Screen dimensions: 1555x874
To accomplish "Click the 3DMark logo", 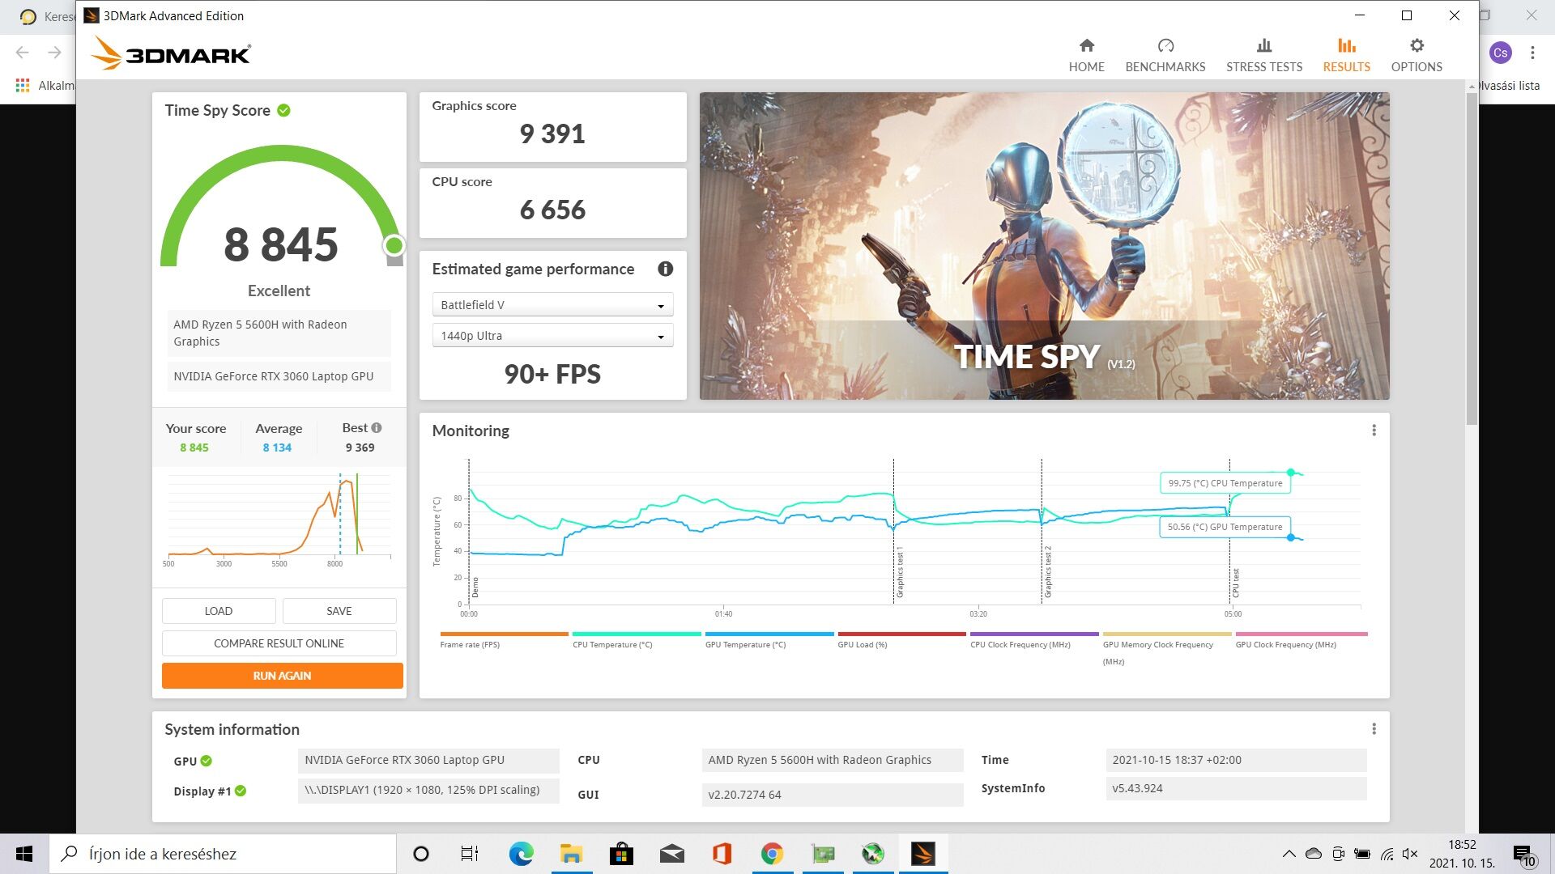I will [171, 53].
